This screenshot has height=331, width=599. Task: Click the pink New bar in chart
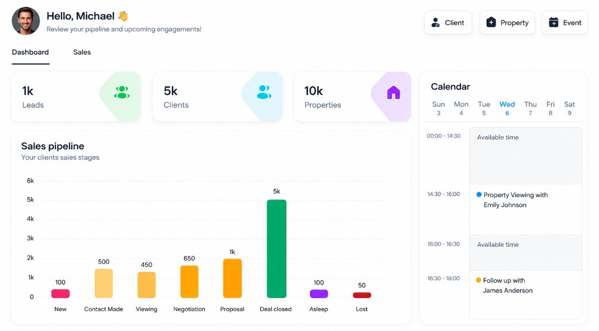click(x=60, y=294)
